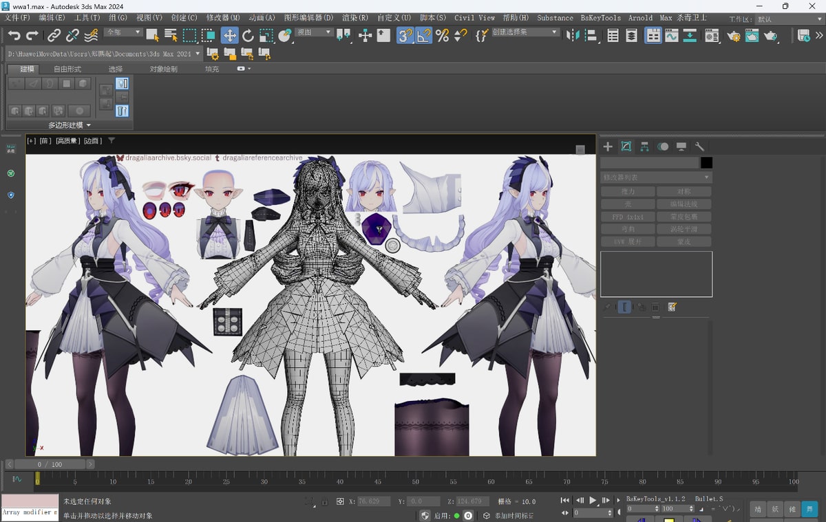This screenshot has width=826, height=522.
Task: Toggle Show End Result in modifier stack
Action: pyautogui.click(x=624, y=307)
